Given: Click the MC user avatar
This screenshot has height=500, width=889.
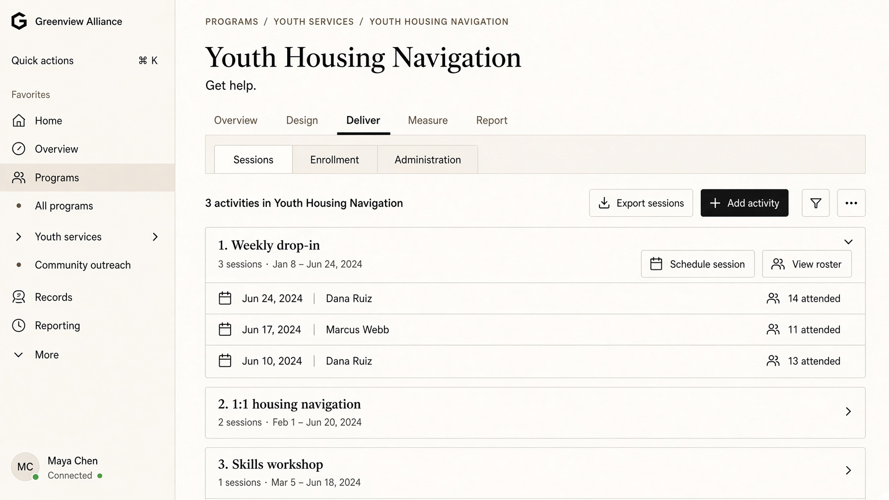Looking at the screenshot, I should coord(25,467).
